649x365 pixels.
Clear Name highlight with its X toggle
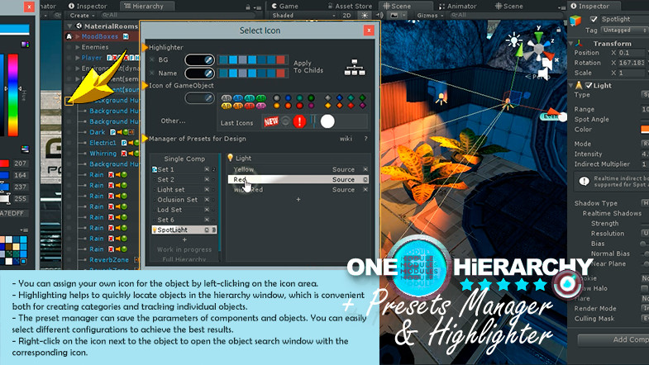[x=152, y=73]
